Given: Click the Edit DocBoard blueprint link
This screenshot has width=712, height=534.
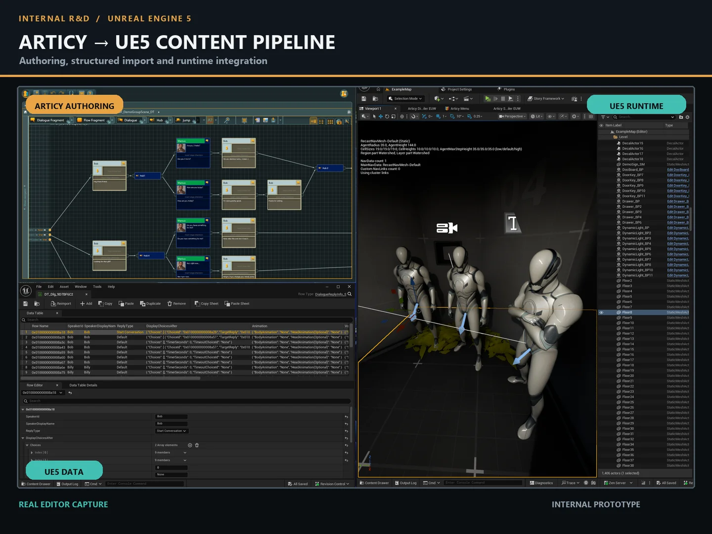Looking at the screenshot, I should pos(678,170).
